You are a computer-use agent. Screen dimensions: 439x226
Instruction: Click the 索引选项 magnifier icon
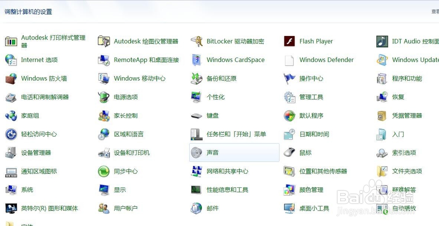tap(382, 153)
